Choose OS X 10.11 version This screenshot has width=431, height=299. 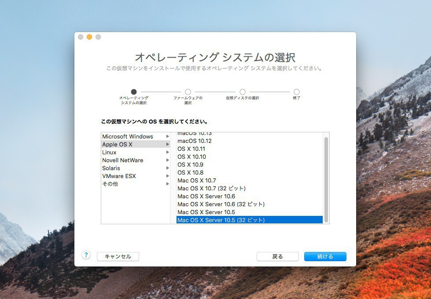(250, 149)
